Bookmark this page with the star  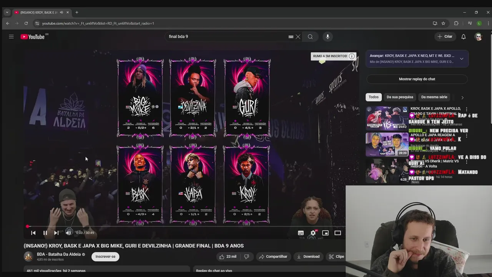443,23
